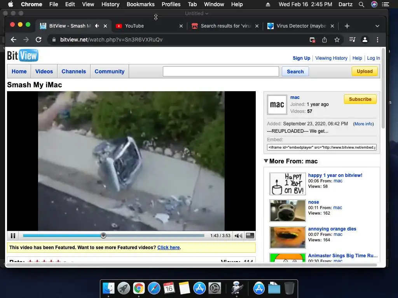Viewport: 398px width, 298px height.
Task: Expand the tab search chevron
Action: [377, 26]
